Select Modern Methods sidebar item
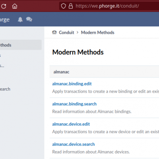The width and height of the screenshot is (159, 159). pos(21,45)
